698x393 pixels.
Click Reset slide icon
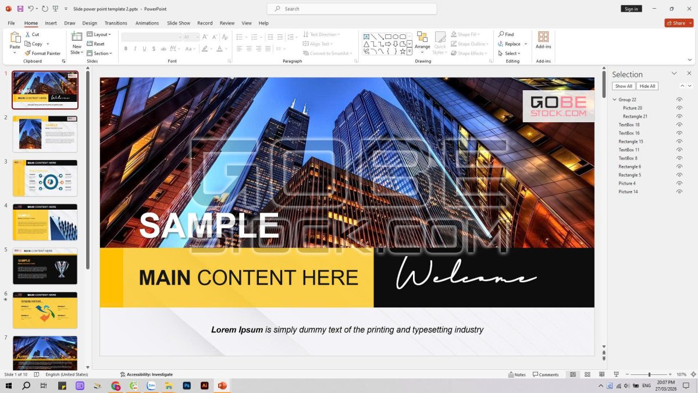pyautogui.click(x=90, y=44)
